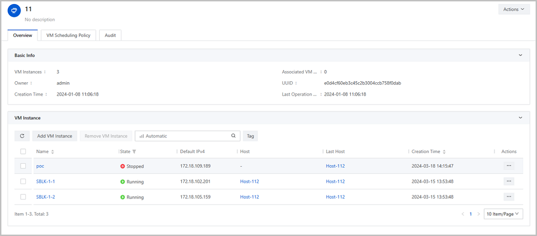Open the SBLK-1-2 instance link

click(46, 197)
